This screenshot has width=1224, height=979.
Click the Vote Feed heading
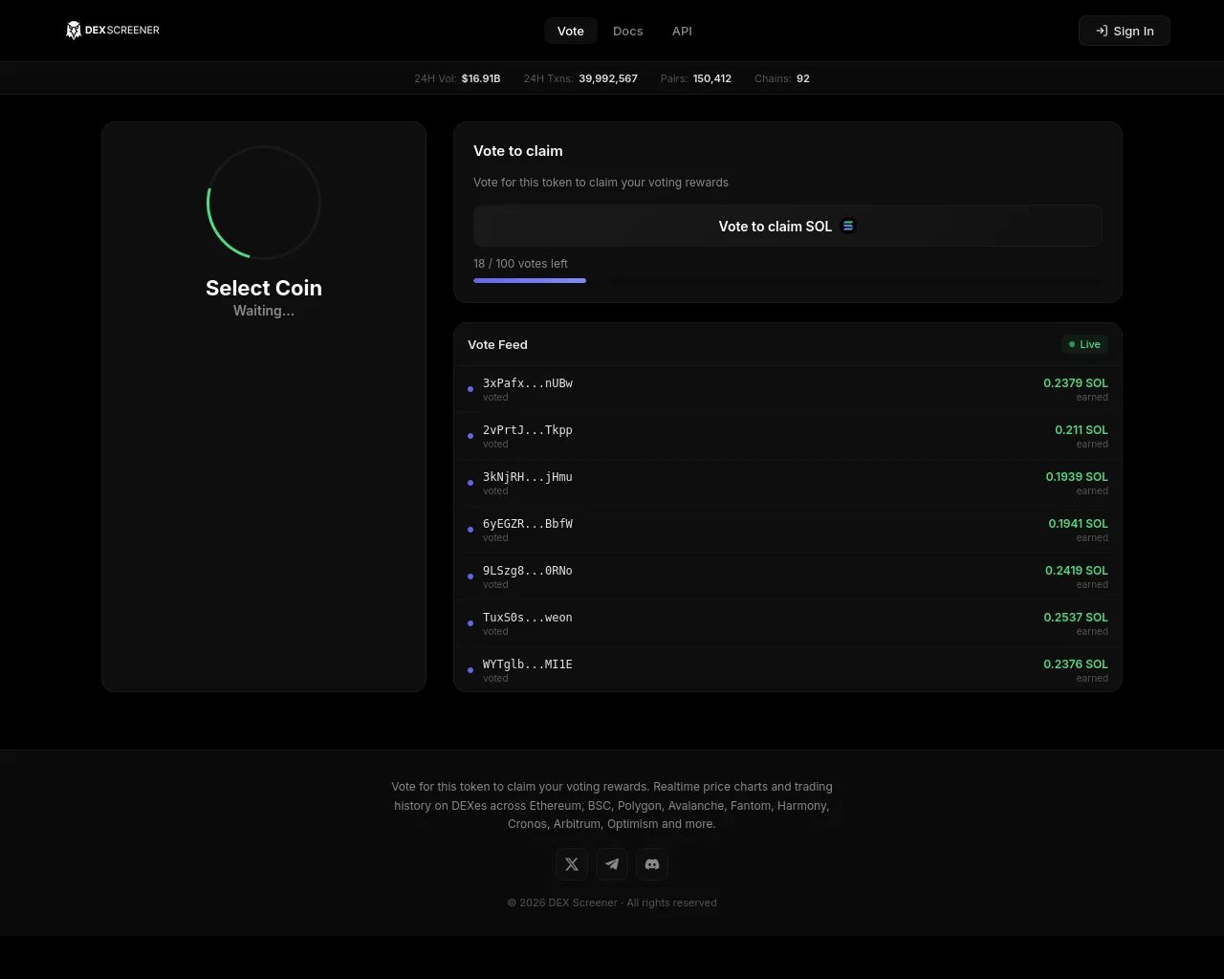[x=497, y=344]
